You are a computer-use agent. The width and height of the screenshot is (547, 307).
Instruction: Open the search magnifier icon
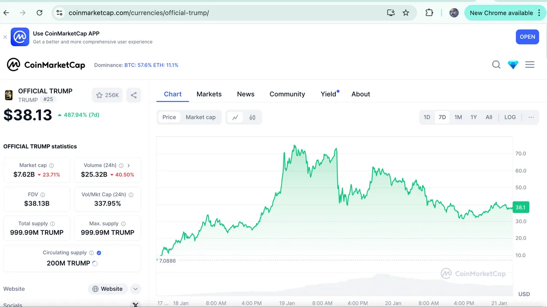click(x=496, y=65)
